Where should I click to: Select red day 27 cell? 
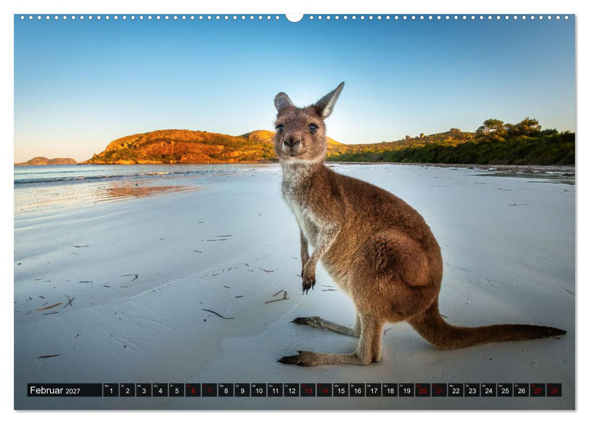[538, 390]
